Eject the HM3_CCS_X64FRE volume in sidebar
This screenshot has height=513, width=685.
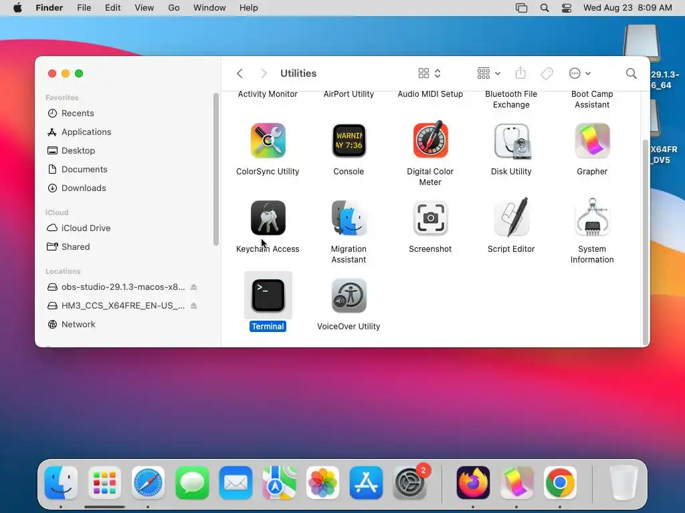pyautogui.click(x=194, y=306)
